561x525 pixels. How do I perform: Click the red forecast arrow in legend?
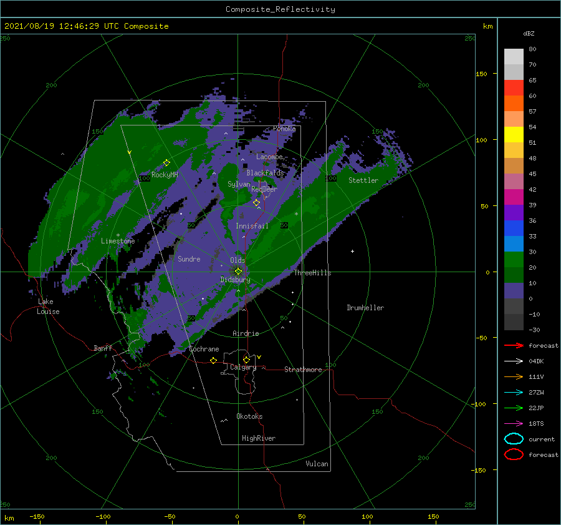(514, 345)
